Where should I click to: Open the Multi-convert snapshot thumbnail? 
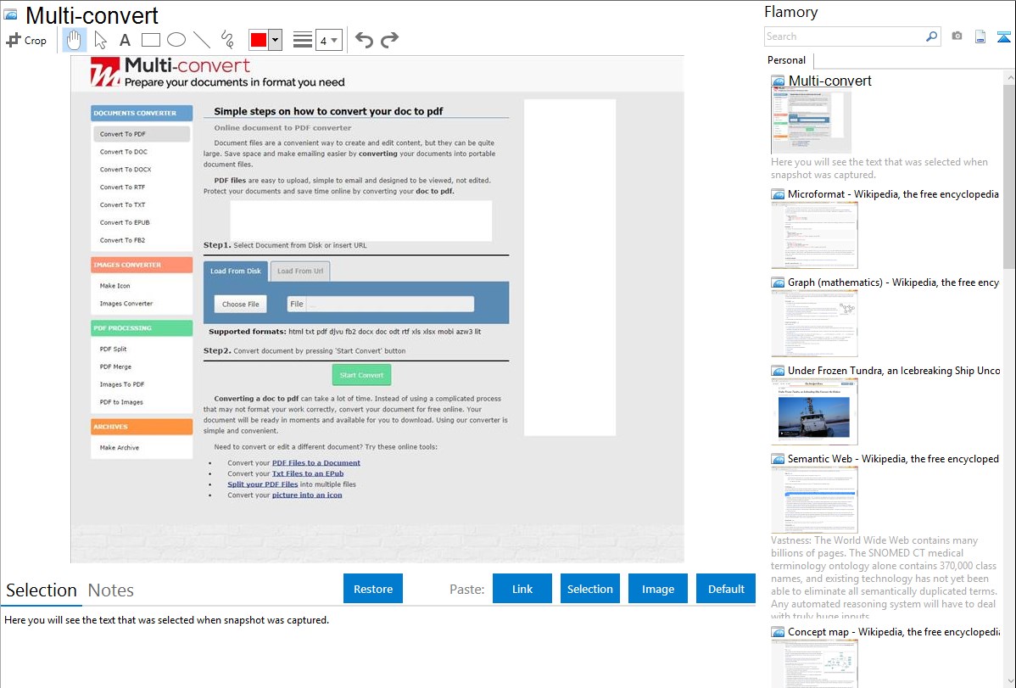[811, 122]
